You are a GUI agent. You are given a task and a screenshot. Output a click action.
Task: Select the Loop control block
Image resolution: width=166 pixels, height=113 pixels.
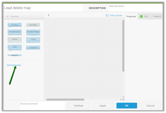[15, 48]
